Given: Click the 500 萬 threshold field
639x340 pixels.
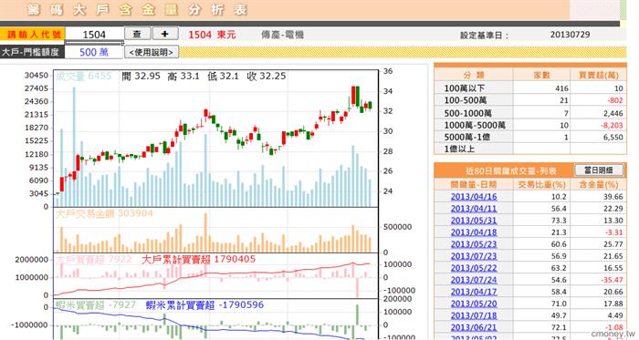Looking at the screenshot, I should coord(94,52).
